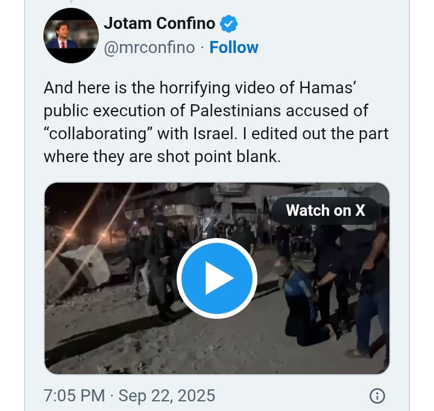Open the tweet info icon
This screenshot has width=434, height=411.
[x=377, y=396]
